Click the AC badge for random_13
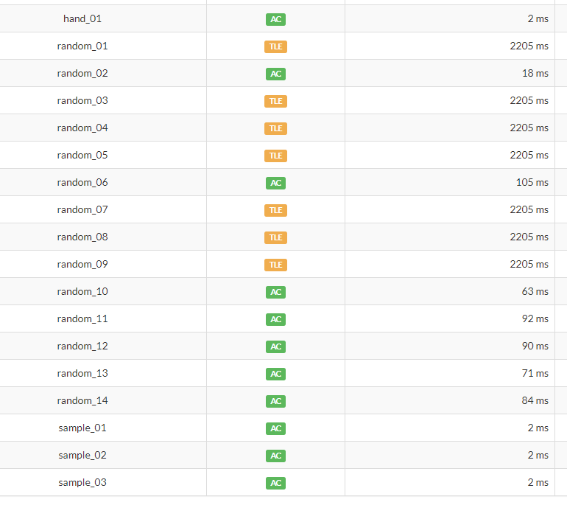 click(x=275, y=374)
